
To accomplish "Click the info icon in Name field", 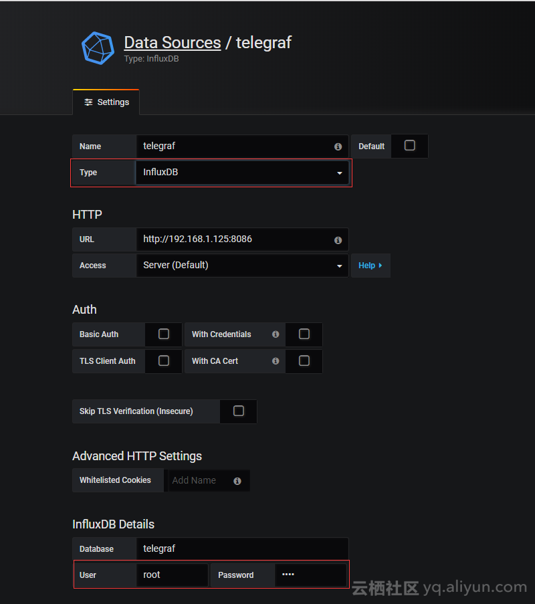I will pos(338,146).
